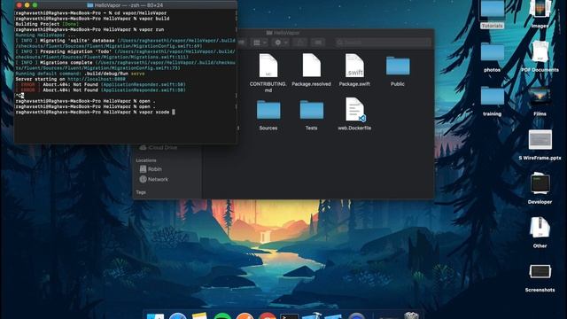Click the 'Building Project [Done]' line
The height and width of the screenshot is (319, 567).
(x=47, y=24)
